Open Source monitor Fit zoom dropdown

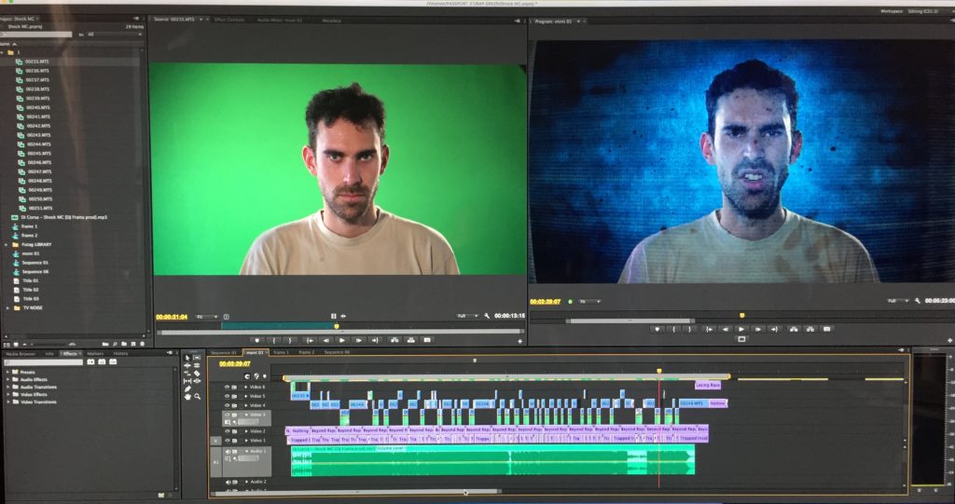pyautogui.click(x=206, y=317)
